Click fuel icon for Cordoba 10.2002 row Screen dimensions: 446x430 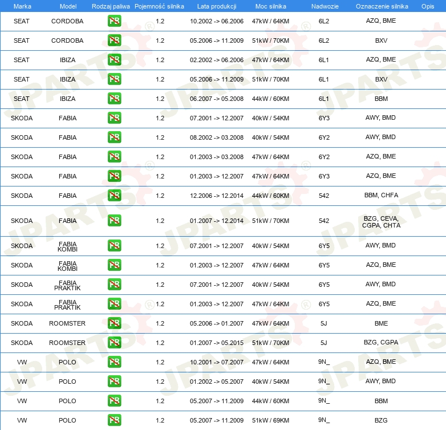(x=114, y=21)
